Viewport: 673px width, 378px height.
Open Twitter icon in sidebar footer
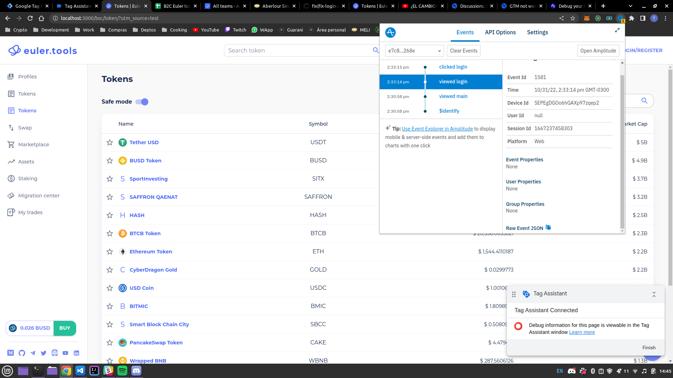tap(43, 353)
